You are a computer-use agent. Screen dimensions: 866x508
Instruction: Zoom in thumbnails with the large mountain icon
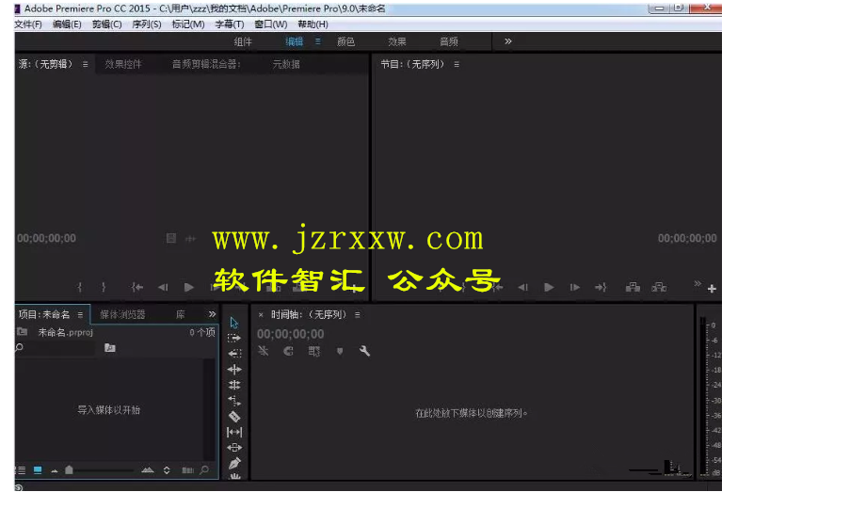[148, 470]
